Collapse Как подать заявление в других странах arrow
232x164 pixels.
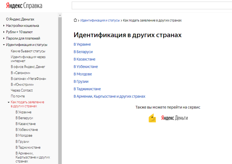click(x=9, y=102)
